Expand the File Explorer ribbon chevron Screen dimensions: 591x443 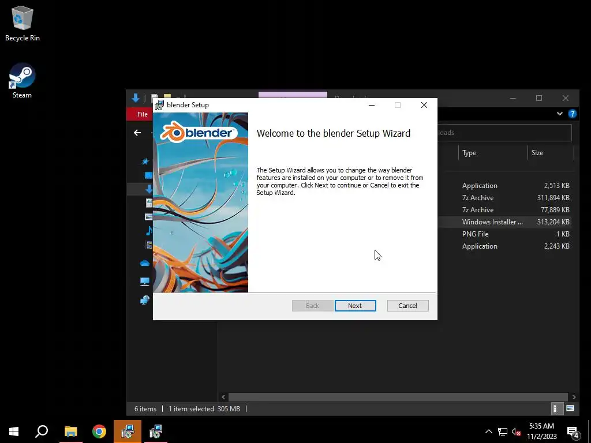(x=560, y=114)
